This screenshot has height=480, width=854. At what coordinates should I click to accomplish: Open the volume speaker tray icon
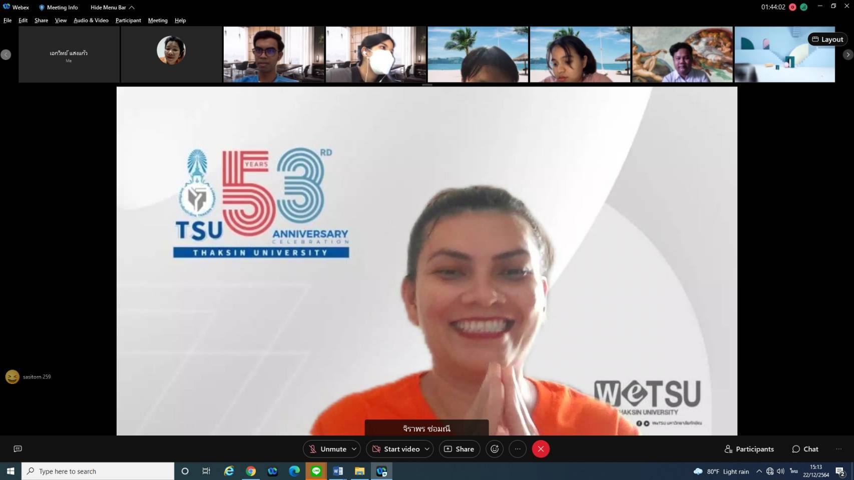pos(780,471)
